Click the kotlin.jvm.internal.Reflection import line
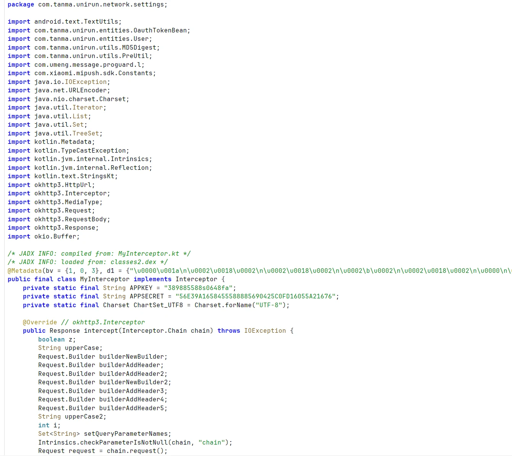 [x=80, y=168]
